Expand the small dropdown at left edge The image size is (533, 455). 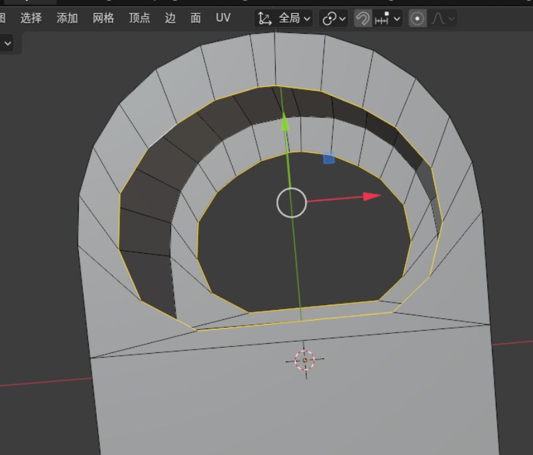8,44
